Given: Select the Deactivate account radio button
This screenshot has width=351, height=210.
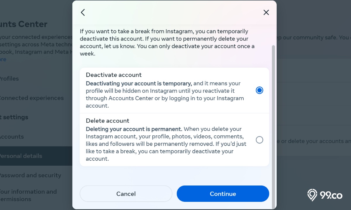Looking at the screenshot, I should pos(259,90).
